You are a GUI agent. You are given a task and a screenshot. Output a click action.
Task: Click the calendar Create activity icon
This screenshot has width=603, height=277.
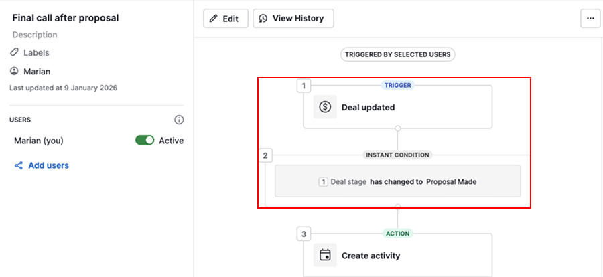[x=325, y=255]
